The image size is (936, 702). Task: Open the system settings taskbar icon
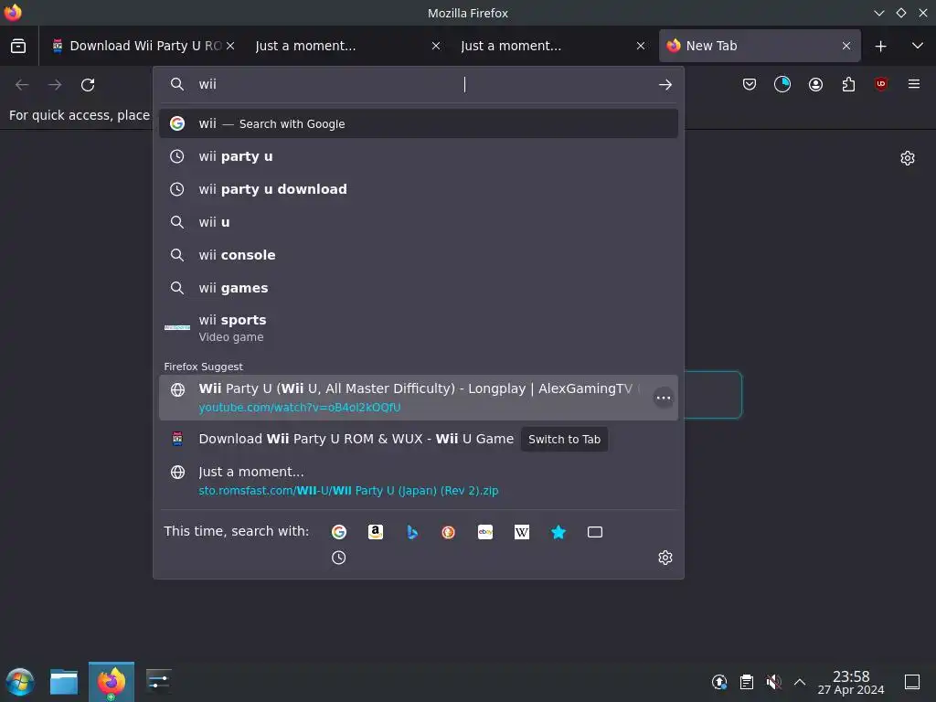[x=158, y=682]
